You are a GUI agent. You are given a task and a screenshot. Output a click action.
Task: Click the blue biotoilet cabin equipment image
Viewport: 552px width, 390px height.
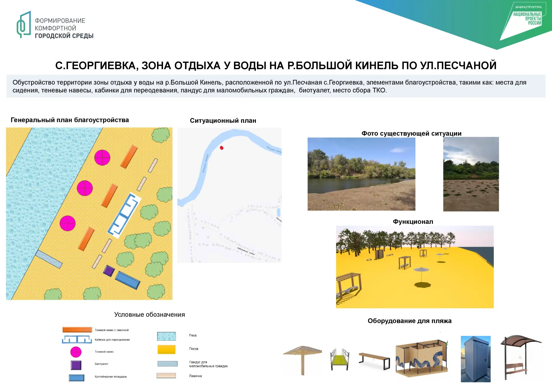(x=476, y=359)
